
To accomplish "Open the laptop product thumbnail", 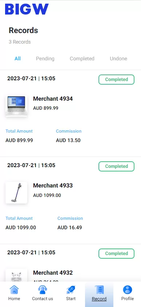I will tap(16, 106).
